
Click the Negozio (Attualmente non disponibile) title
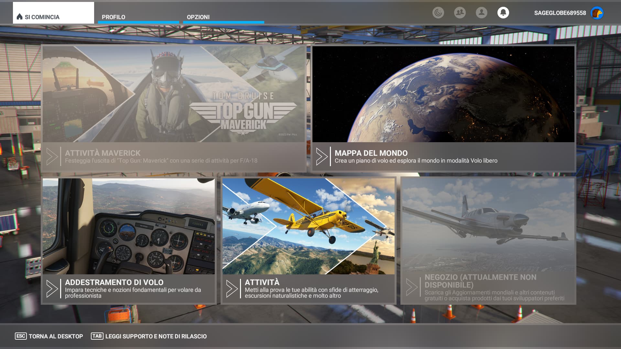[x=480, y=281]
